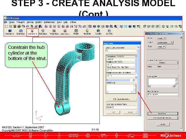Open the Load Cases application

point(65,32)
